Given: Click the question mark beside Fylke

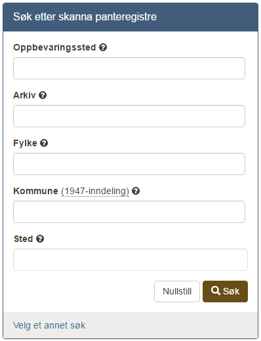Looking at the screenshot, I should point(44,143).
